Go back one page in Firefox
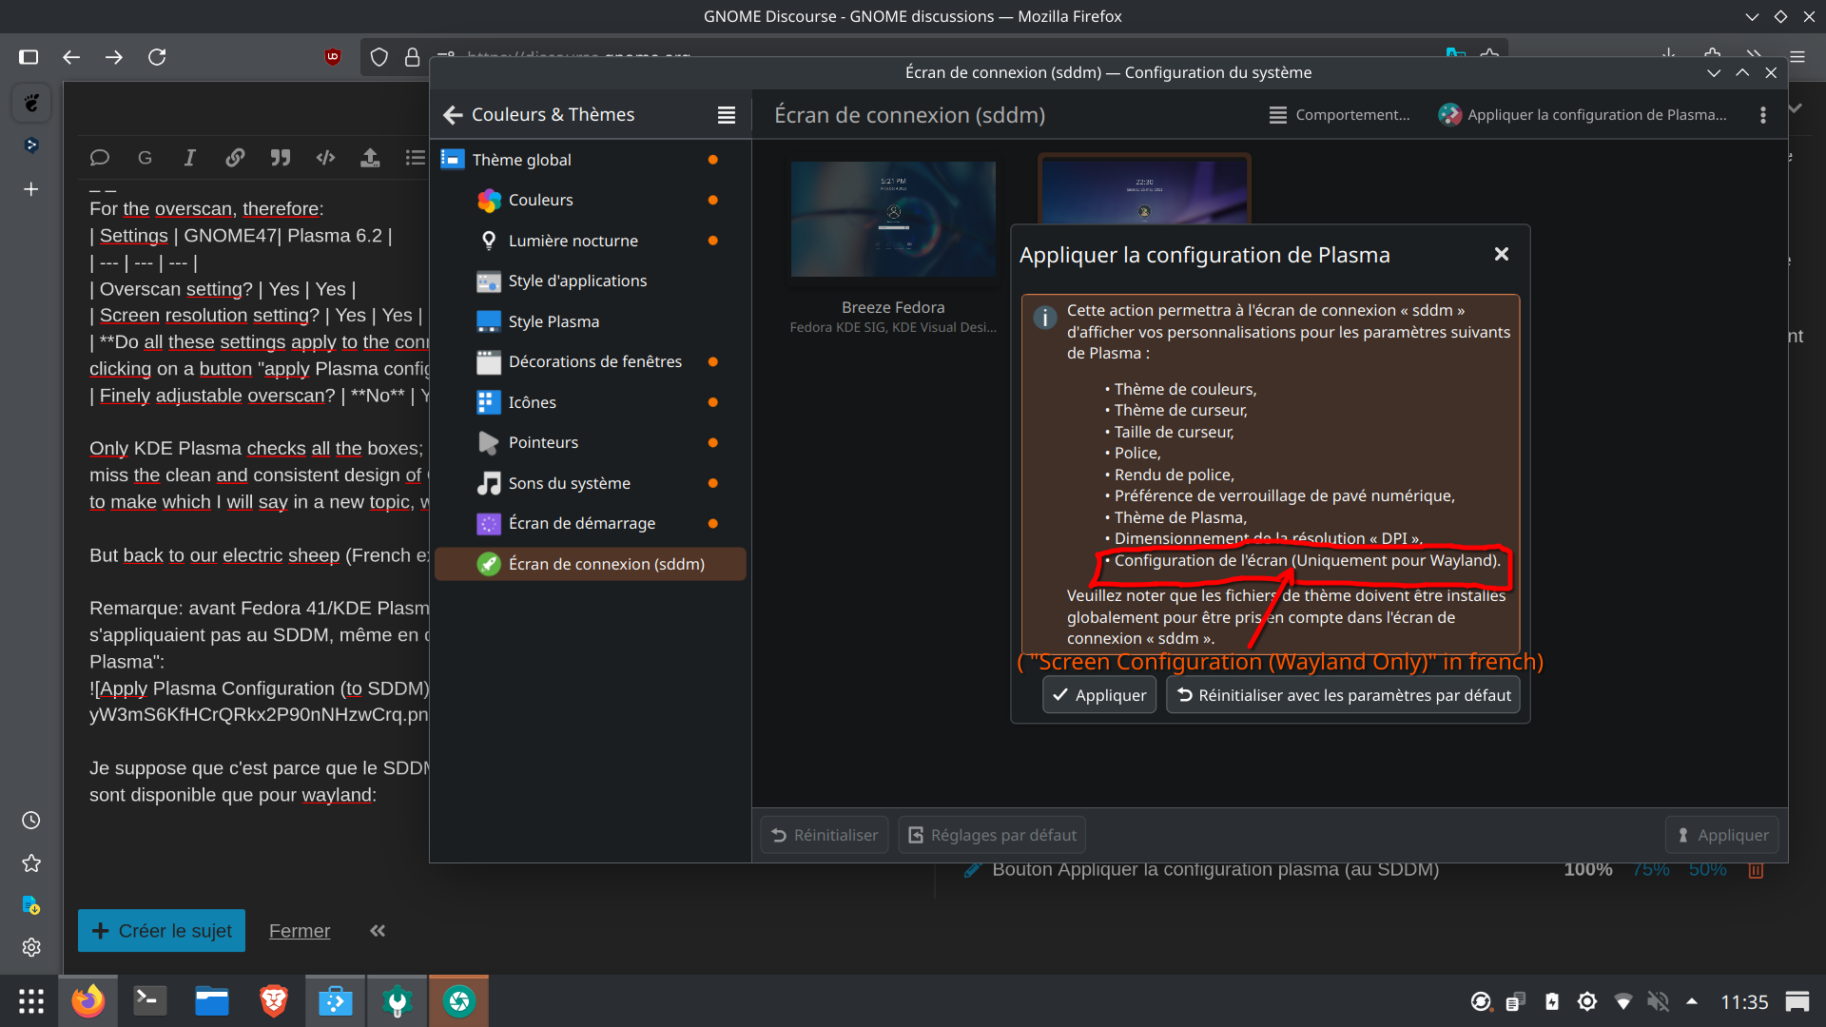 coord(71,57)
